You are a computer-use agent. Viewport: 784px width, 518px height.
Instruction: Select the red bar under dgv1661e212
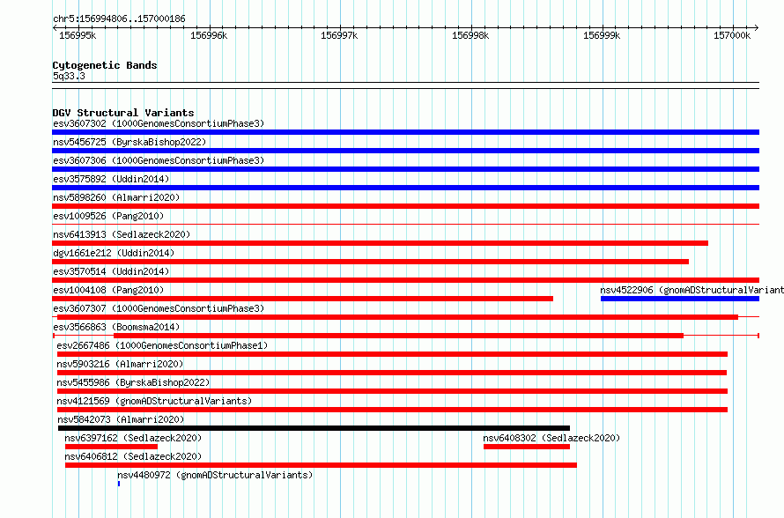(371, 262)
